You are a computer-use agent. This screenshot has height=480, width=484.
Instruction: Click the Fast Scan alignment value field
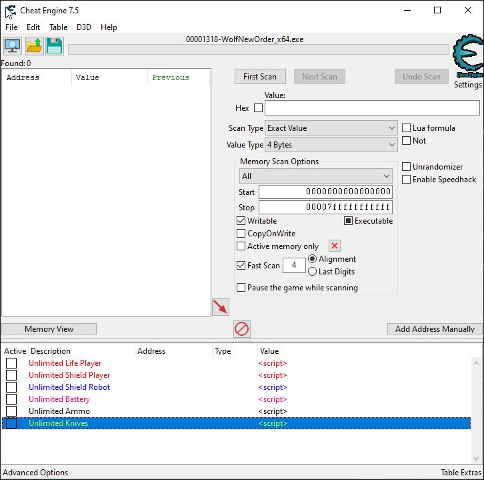294,265
